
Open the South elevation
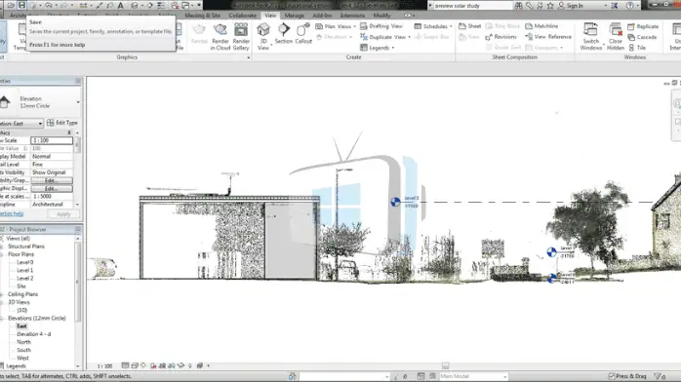click(x=23, y=350)
